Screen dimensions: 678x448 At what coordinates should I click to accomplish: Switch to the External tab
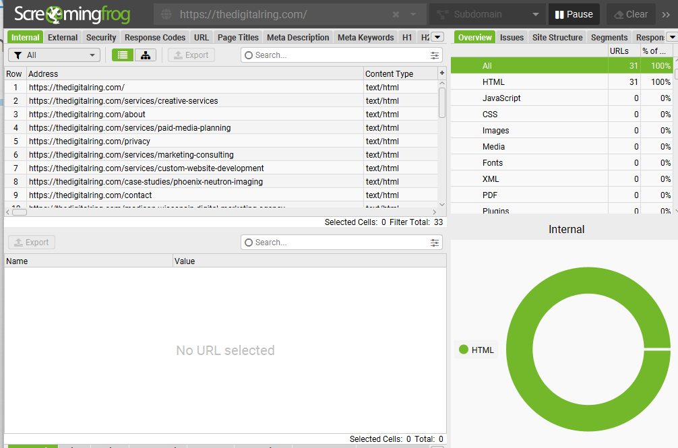pyautogui.click(x=63, y=38)
